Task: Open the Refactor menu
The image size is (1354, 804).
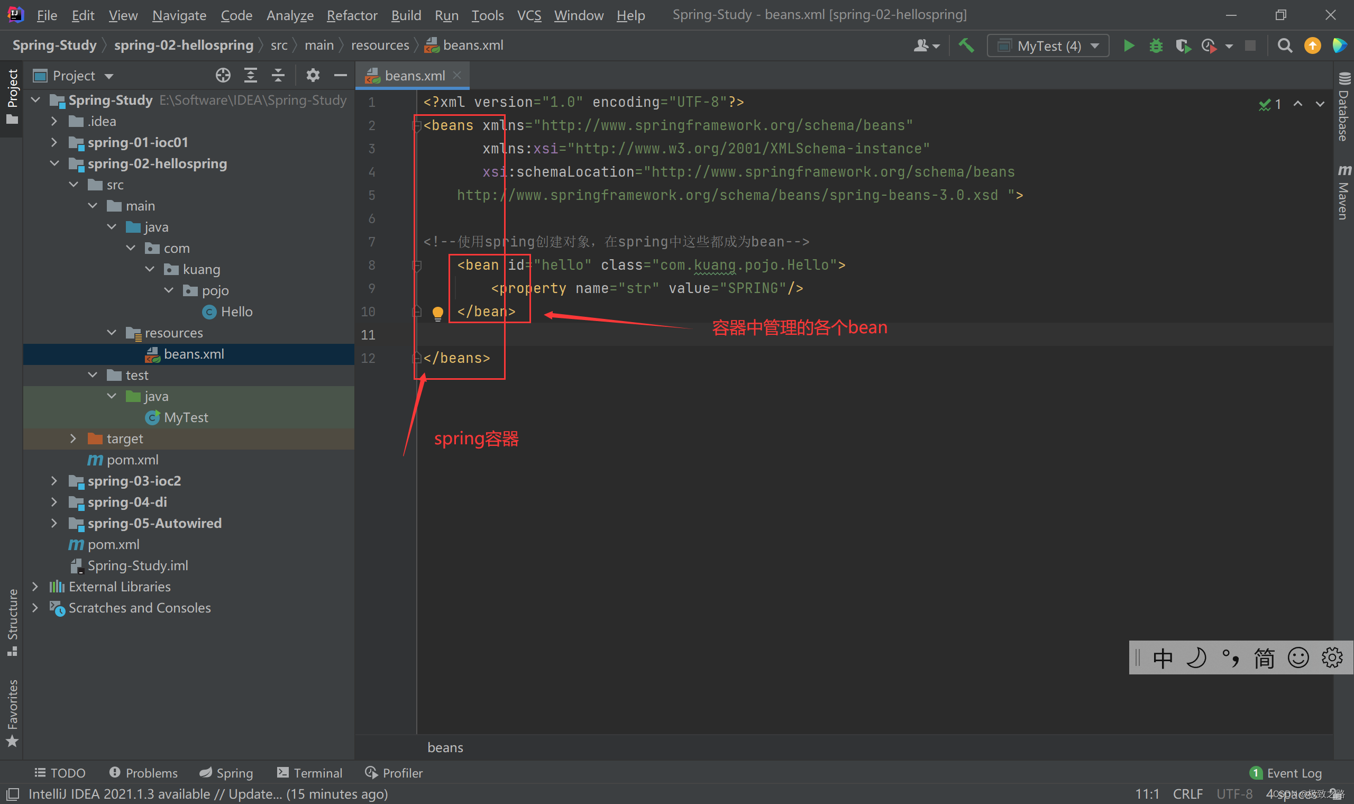Action: click(x=352, y=15)
